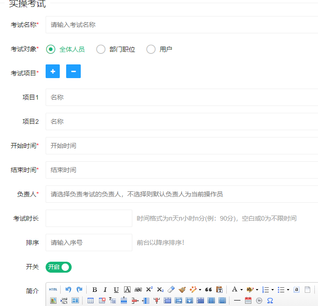
Task: Click the 排序 sequence number field
Action: (89, 243)
